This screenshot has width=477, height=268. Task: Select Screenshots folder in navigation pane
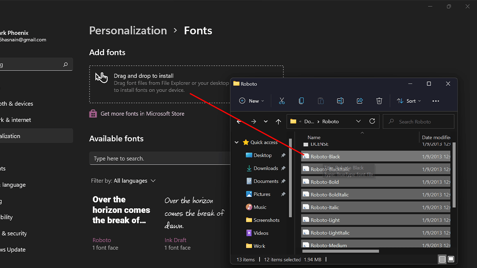266,220
